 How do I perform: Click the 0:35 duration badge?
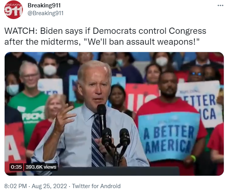pos(16,167)
